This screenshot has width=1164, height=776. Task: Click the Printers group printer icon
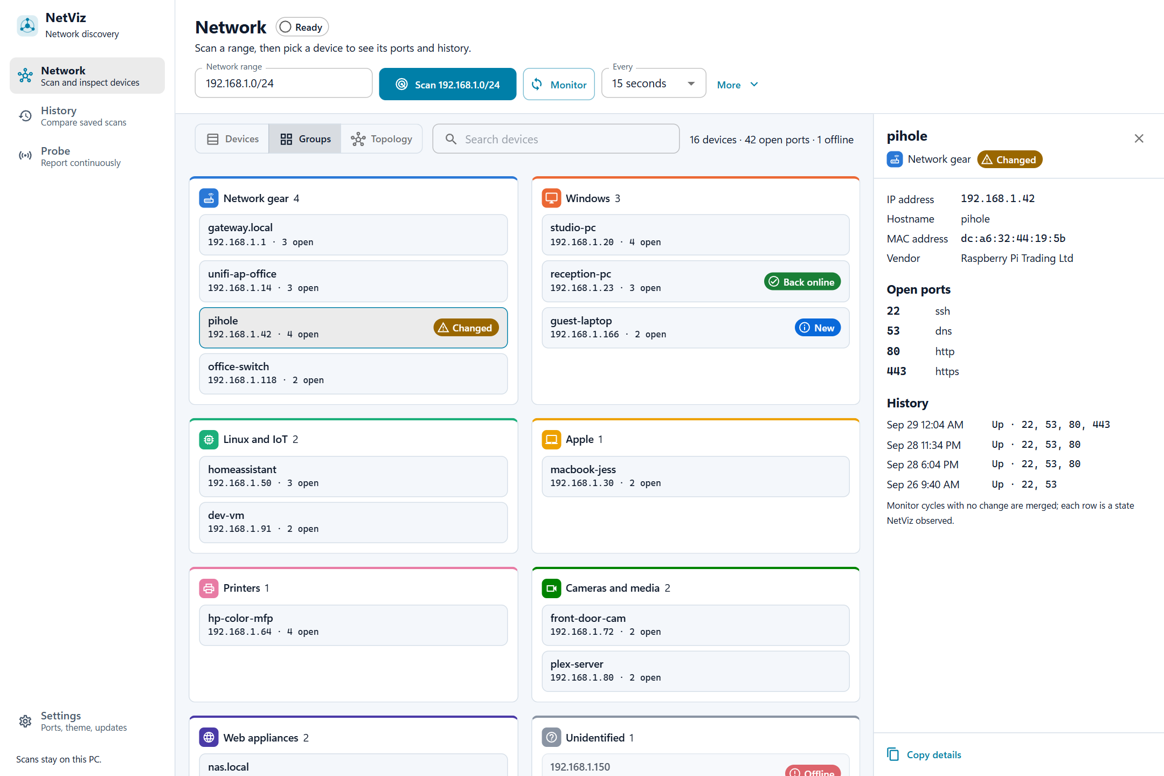[x=209, y=588]
